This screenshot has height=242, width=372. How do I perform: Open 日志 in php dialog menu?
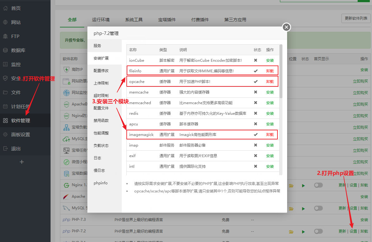tap(104, 158)
